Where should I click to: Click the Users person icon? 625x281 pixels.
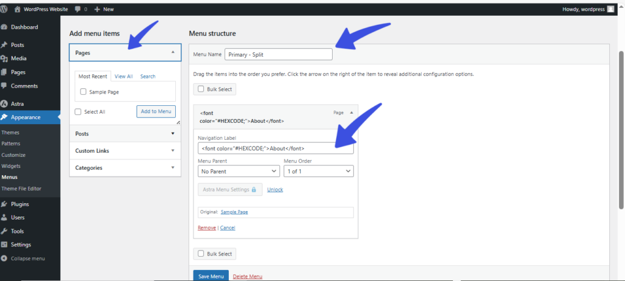coord(4,218)
